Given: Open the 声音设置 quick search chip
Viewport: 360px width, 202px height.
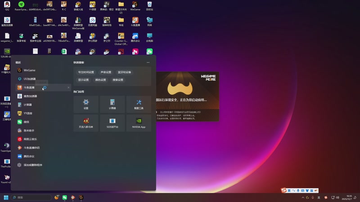Looking at the screenshot, I should tap(106, 72).
